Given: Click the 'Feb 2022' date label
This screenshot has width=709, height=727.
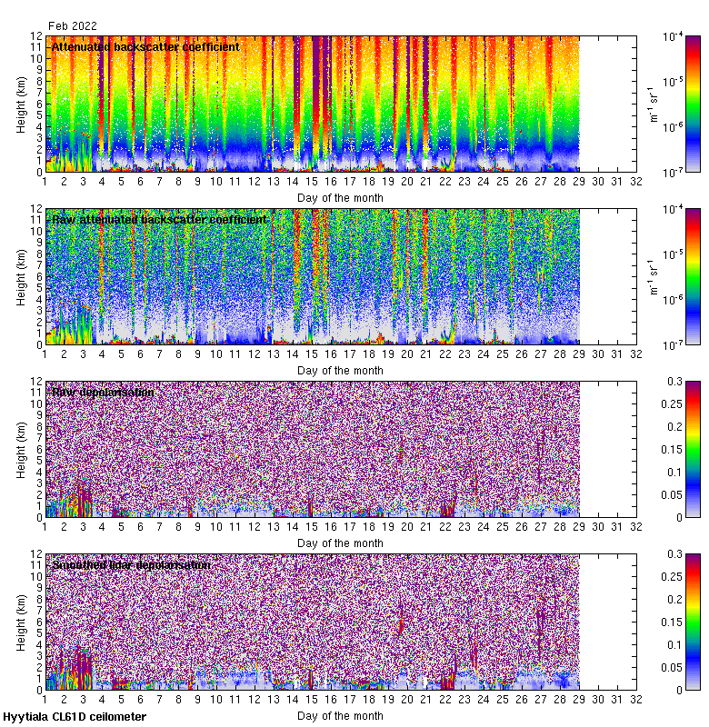Looking at the screenshot, I should click(73, 26).
